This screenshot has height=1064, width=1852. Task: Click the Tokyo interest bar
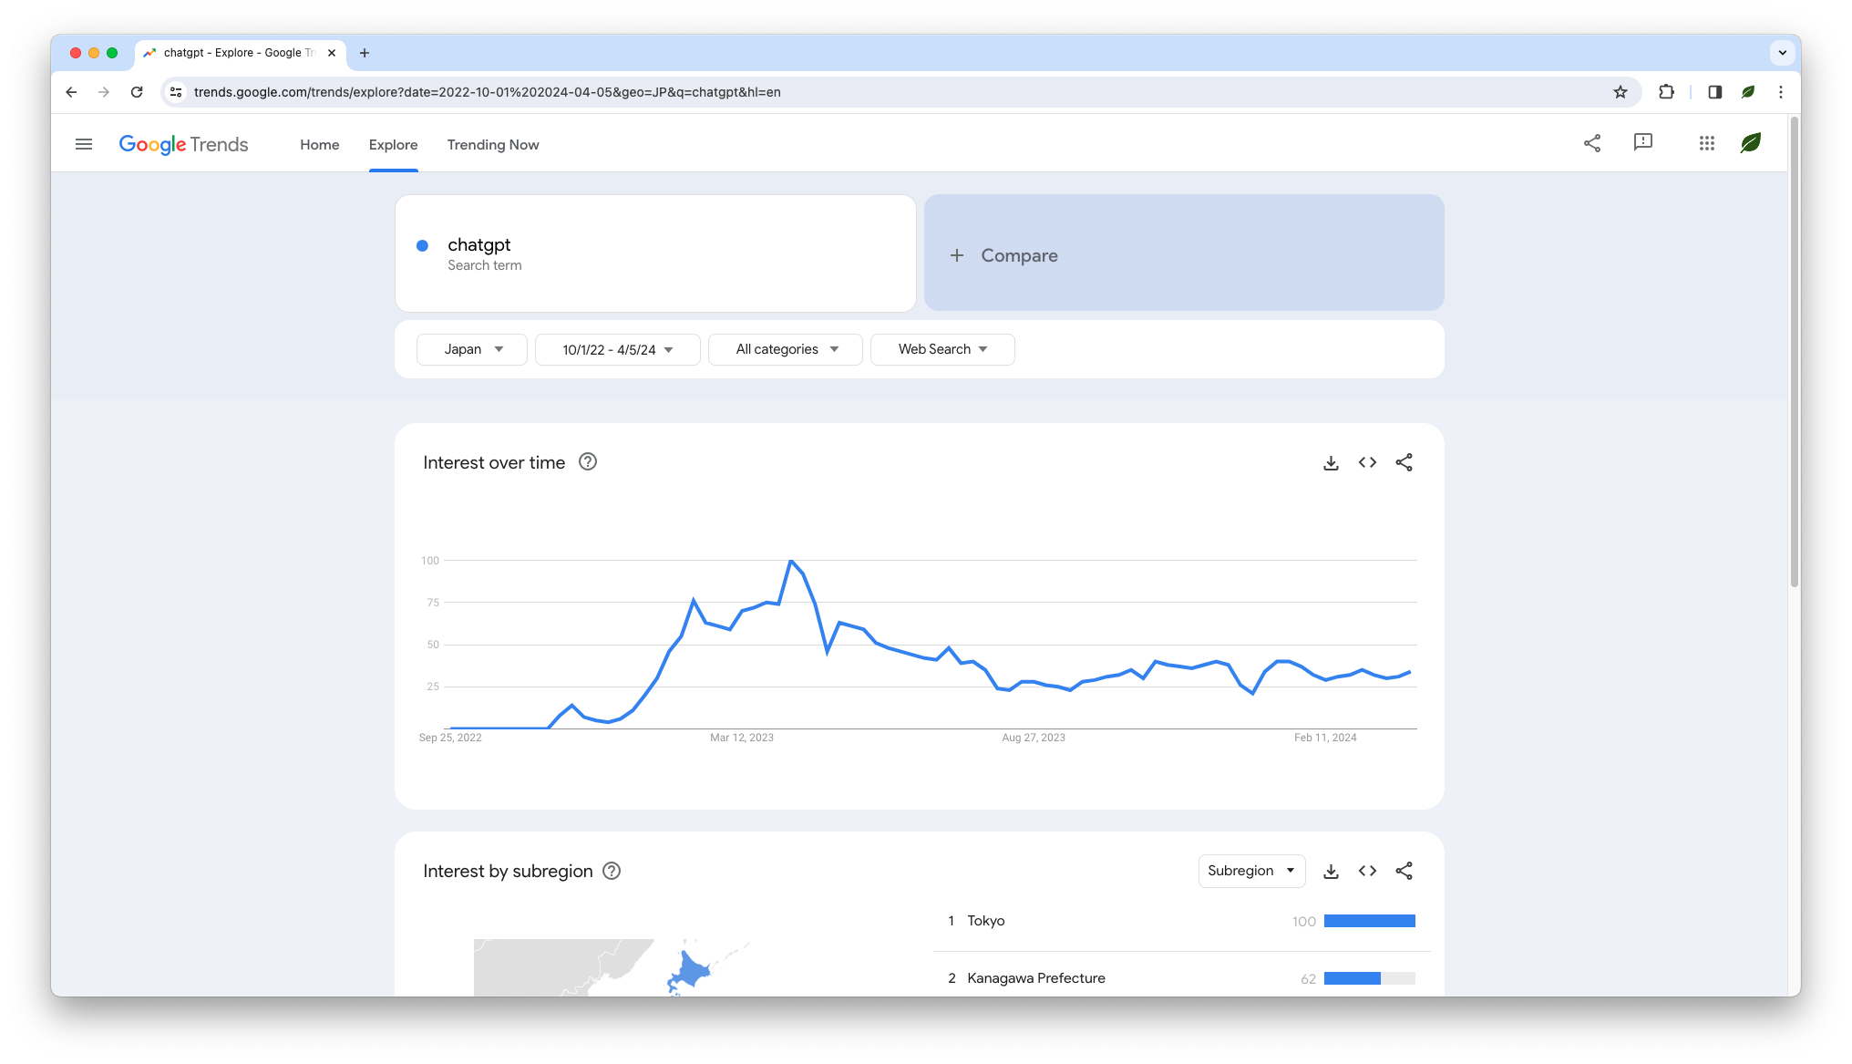pos(1369,921)
